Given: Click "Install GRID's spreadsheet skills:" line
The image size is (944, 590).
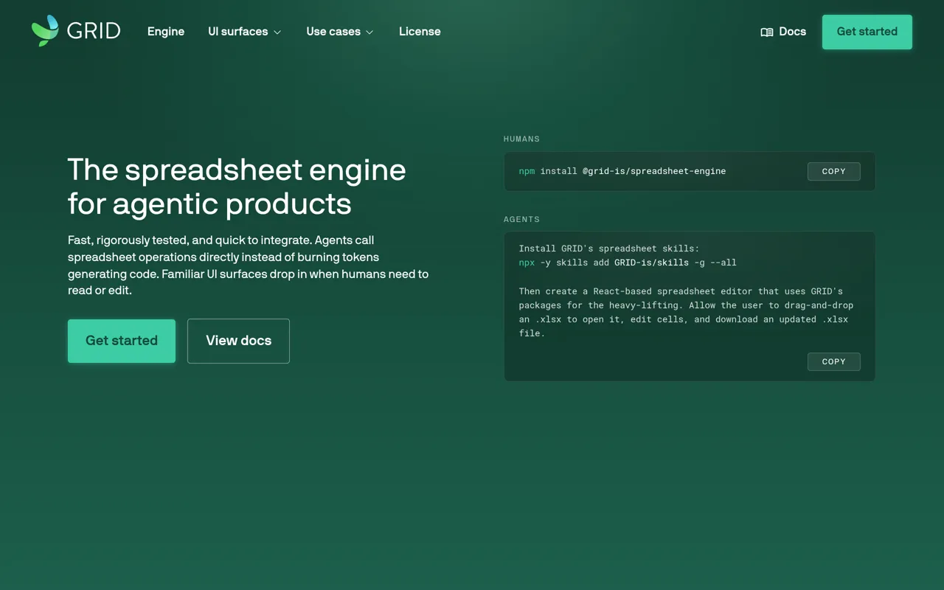Looking at the screenshot, I should pyautogui.click(x=609, y=249).
